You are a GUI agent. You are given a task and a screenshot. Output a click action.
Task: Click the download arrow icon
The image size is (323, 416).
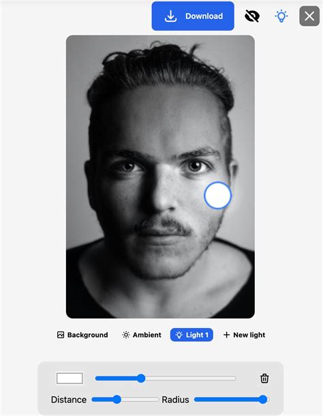(170, 16)
